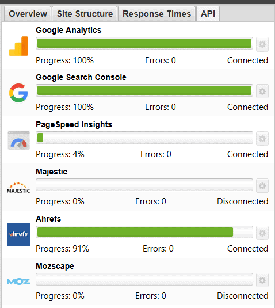Open PageSpeed Insights settings gear
Screen dimensions: 275x308
(262, 139)
